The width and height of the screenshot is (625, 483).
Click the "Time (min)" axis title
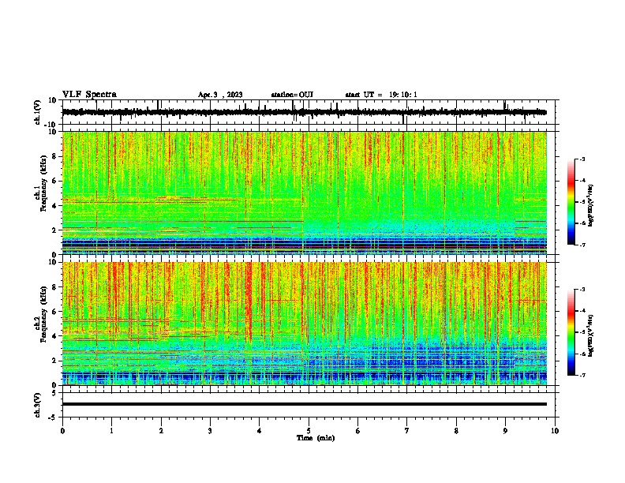coord(316,438)
